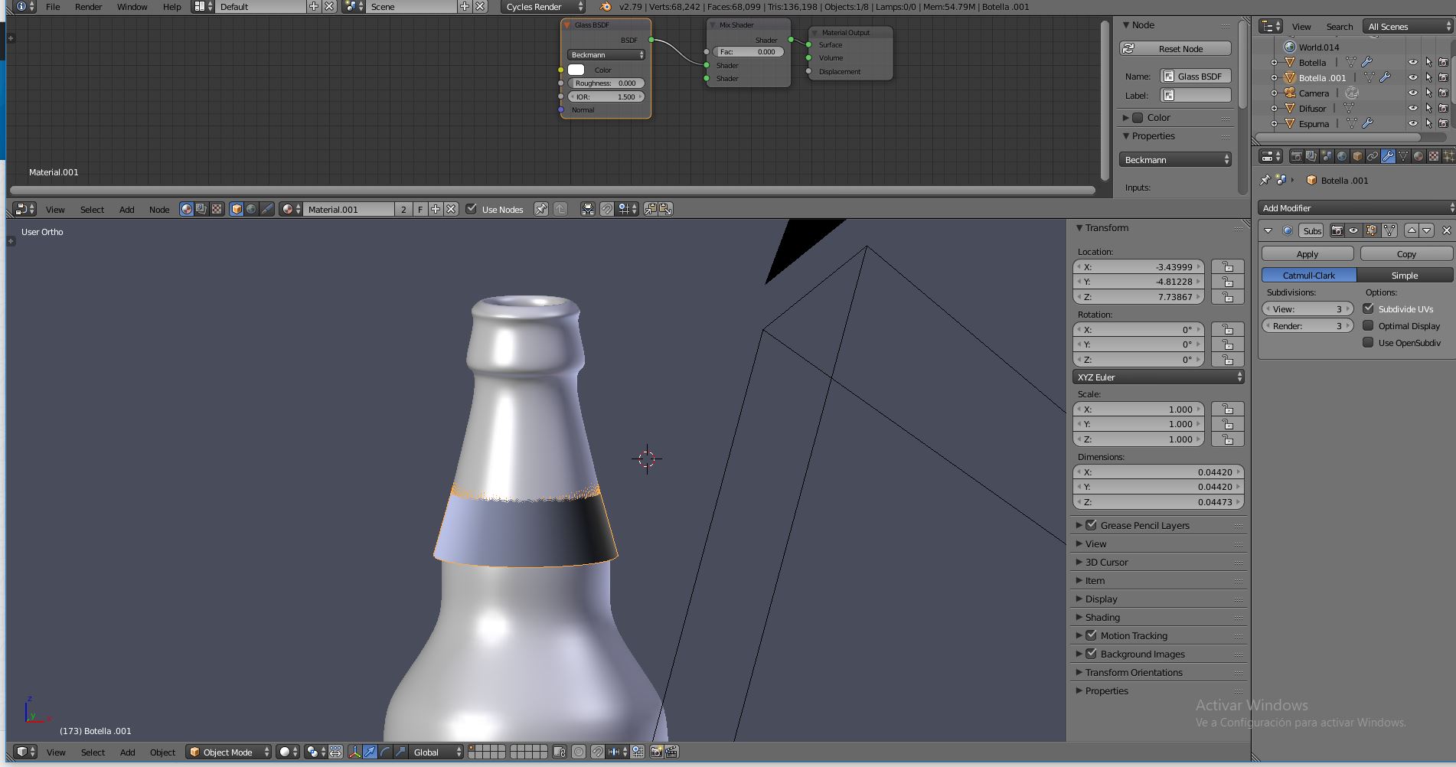Toggle renderability of Espuma in outliner
Image resolution: width=1456 pixels, height=767 pixels.
[x=1443, y=123]
